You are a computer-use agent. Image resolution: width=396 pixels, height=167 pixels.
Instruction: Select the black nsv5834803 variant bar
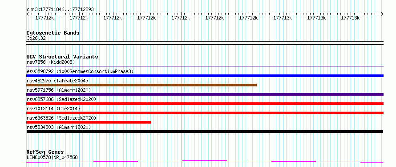tap(205, 132)
